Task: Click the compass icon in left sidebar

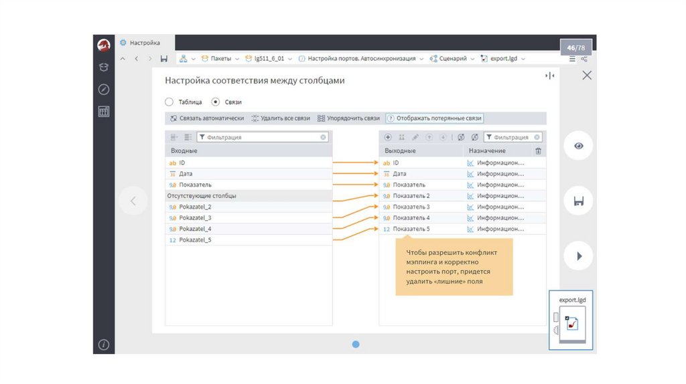Action: [104, 89]
